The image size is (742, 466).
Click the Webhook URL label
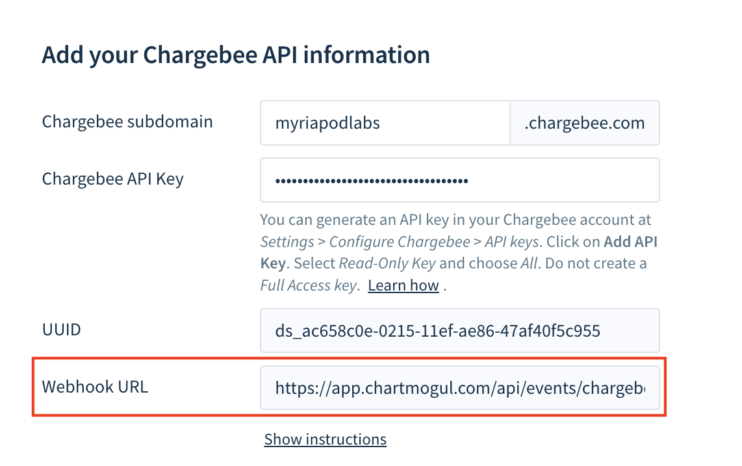point(95,387)
